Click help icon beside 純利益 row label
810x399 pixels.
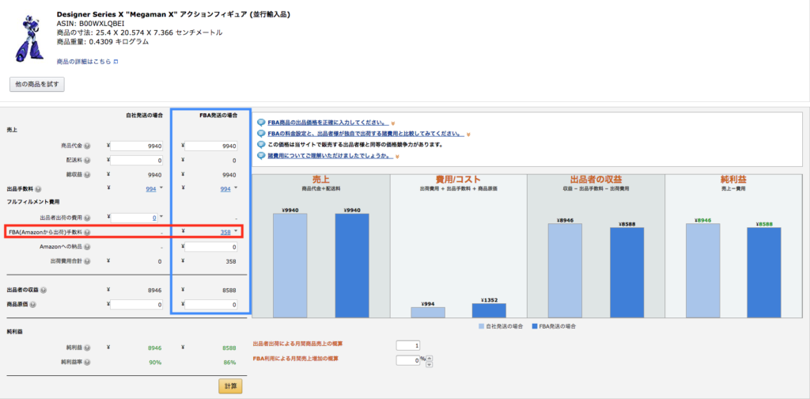[x=87, y=348]
